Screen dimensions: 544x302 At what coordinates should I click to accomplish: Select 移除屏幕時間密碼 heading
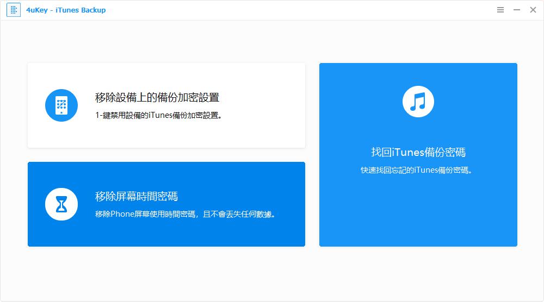(137, 197)
